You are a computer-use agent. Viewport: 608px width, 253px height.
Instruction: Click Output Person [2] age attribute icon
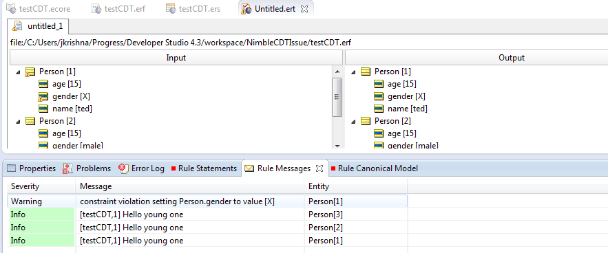tap(379, 133)
